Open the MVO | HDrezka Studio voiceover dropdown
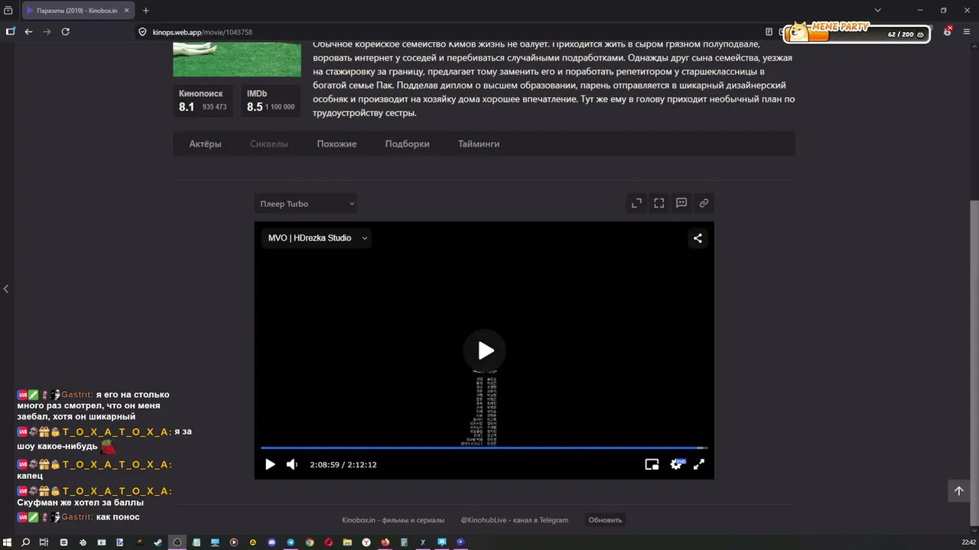Screen dimensions: 979x550 click(317, 238)
